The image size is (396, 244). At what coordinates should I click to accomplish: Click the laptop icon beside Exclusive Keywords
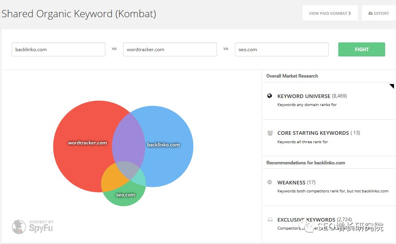point(270,219)
